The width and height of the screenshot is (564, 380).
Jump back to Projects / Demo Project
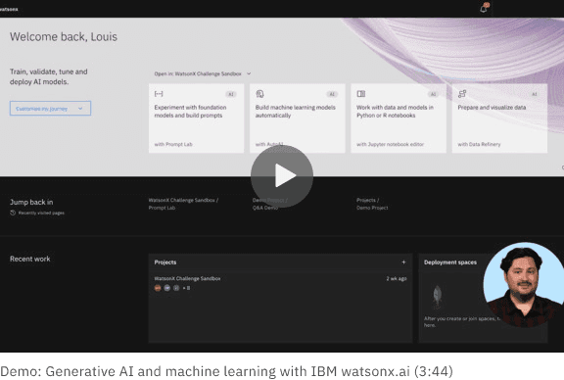(x=372, y=204)
